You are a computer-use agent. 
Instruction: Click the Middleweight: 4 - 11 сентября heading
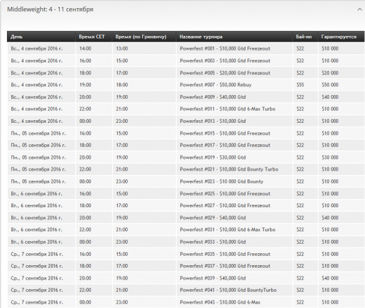(50, 9)
